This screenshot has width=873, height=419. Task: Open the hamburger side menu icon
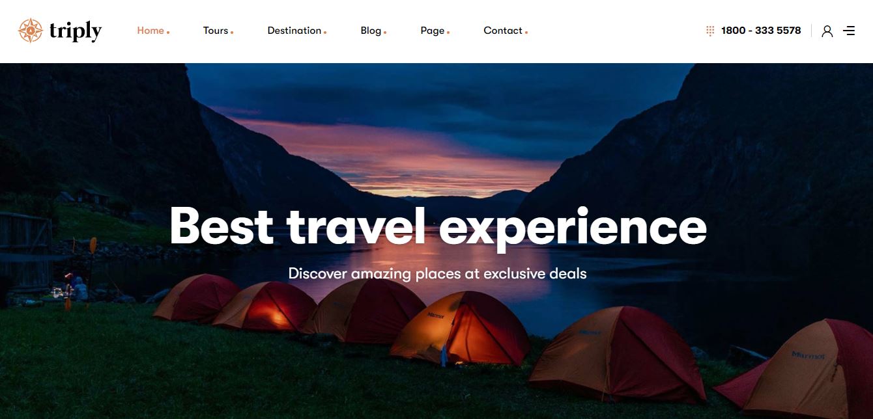(x=849, y=31)
